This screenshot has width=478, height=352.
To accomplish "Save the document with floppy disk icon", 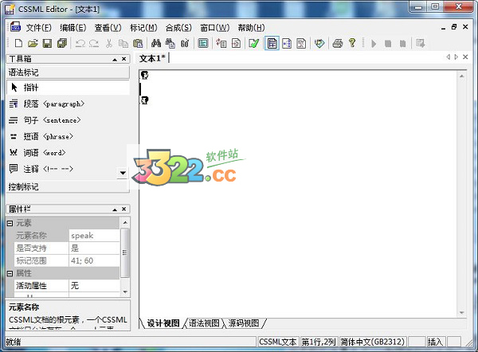I will click(47, 43).
